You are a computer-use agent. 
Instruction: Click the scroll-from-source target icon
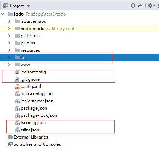tap(133, 6)
